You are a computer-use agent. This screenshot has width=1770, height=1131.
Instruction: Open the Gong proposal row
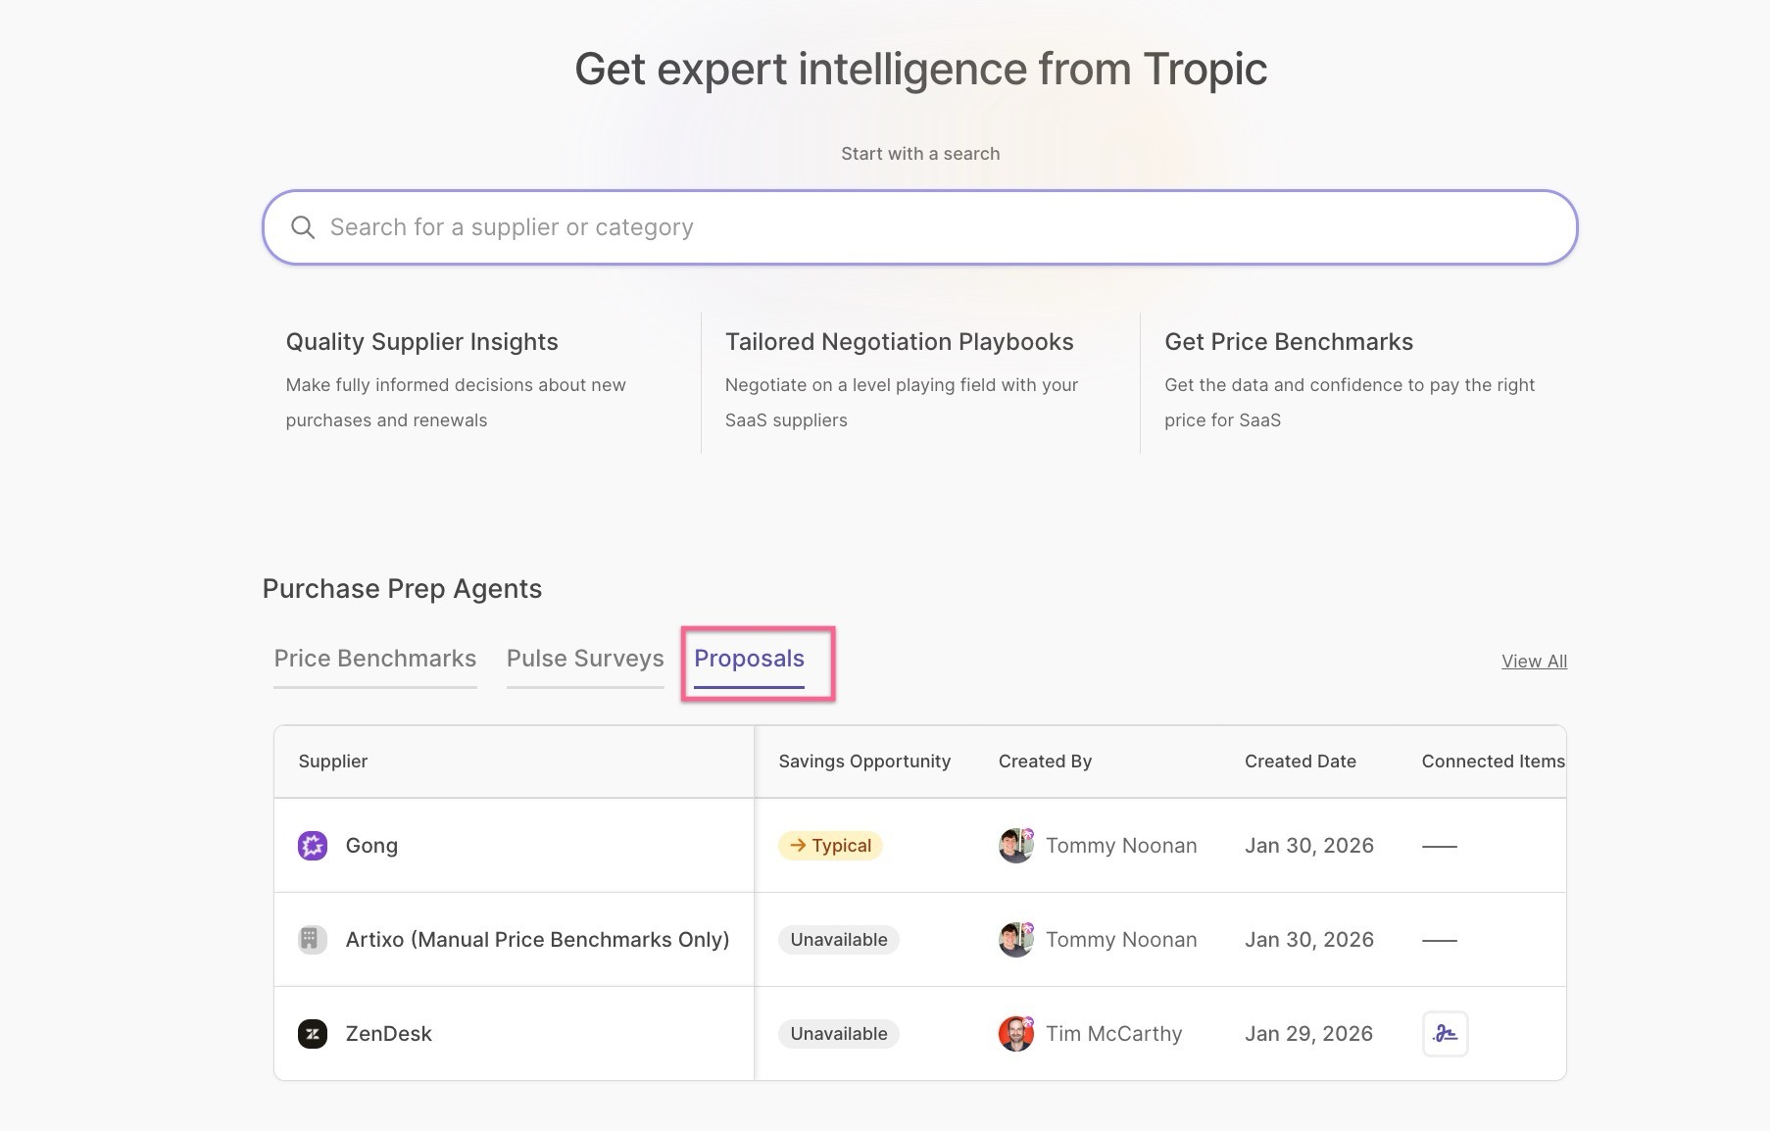pyautogui.click(x=371, y=845)
